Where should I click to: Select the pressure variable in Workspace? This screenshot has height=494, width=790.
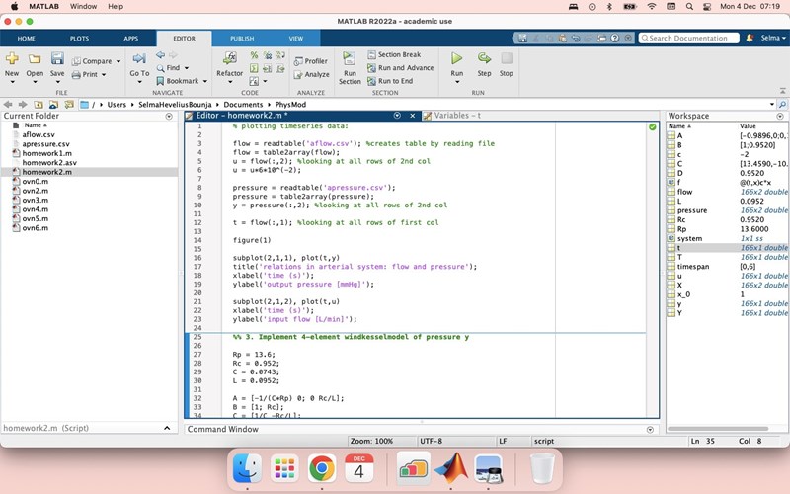691,210
